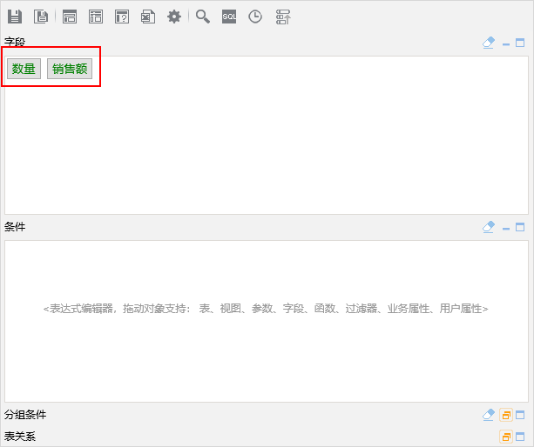Minimize the 条件 section
The width and height of the screenshot is (534, 447).
click(x=506, y=229)
